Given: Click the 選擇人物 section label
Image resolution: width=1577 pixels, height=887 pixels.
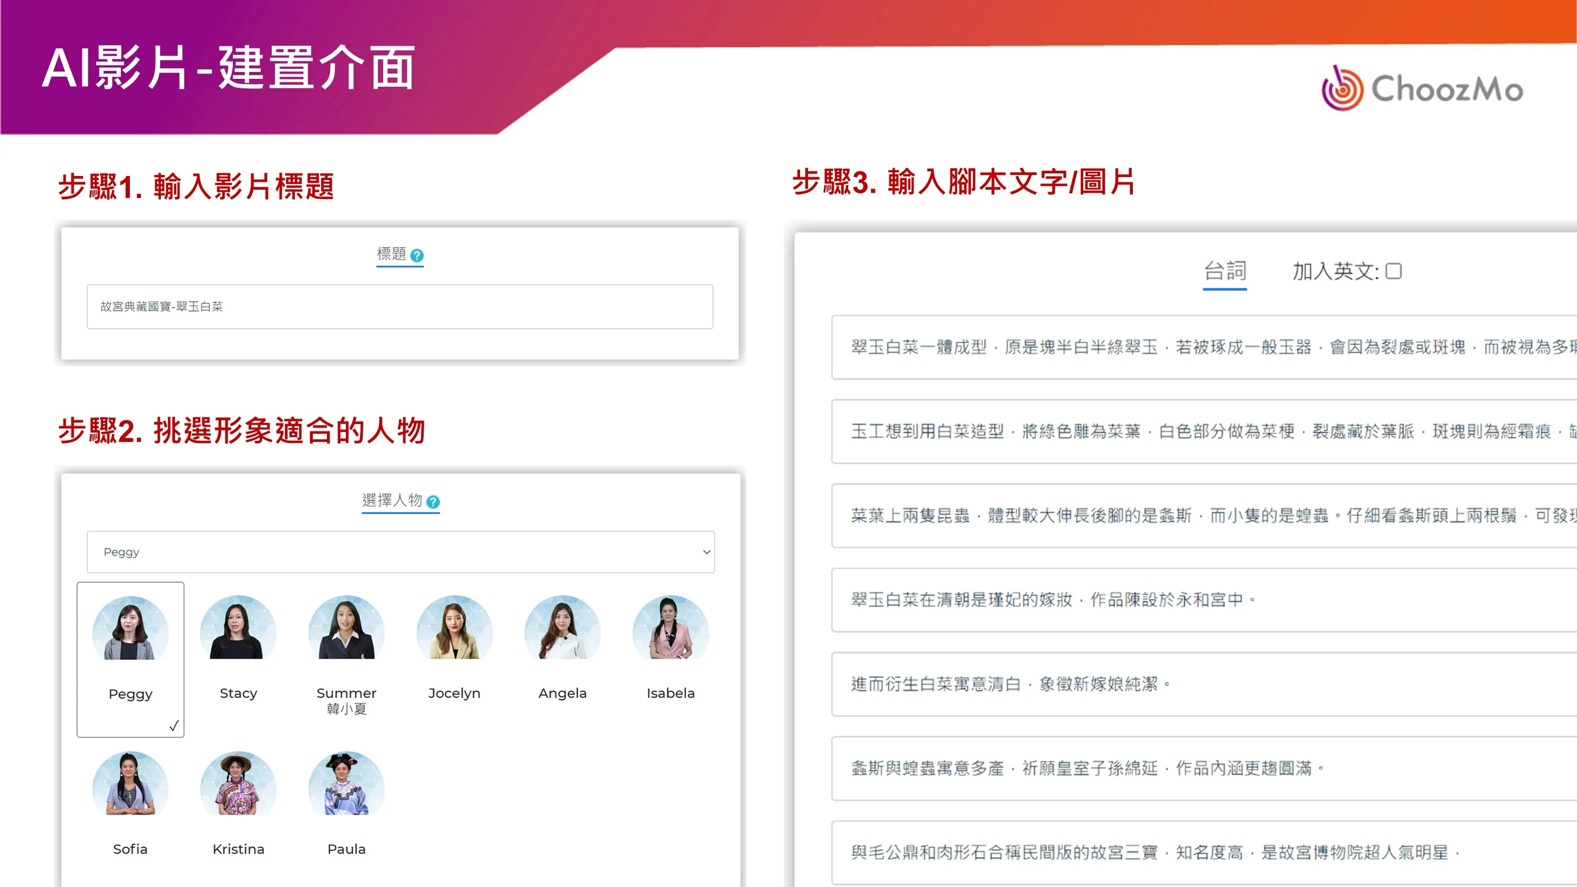Looking at the screenshot, I should tap(392, 500).
